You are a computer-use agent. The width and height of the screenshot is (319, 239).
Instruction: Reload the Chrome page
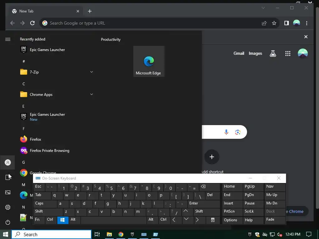tap(32, 23)
